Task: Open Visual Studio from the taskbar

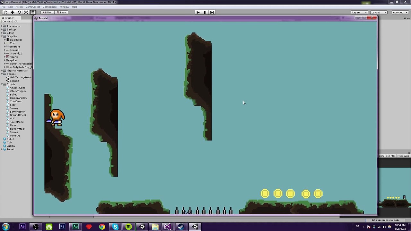Action: [168, 227]
